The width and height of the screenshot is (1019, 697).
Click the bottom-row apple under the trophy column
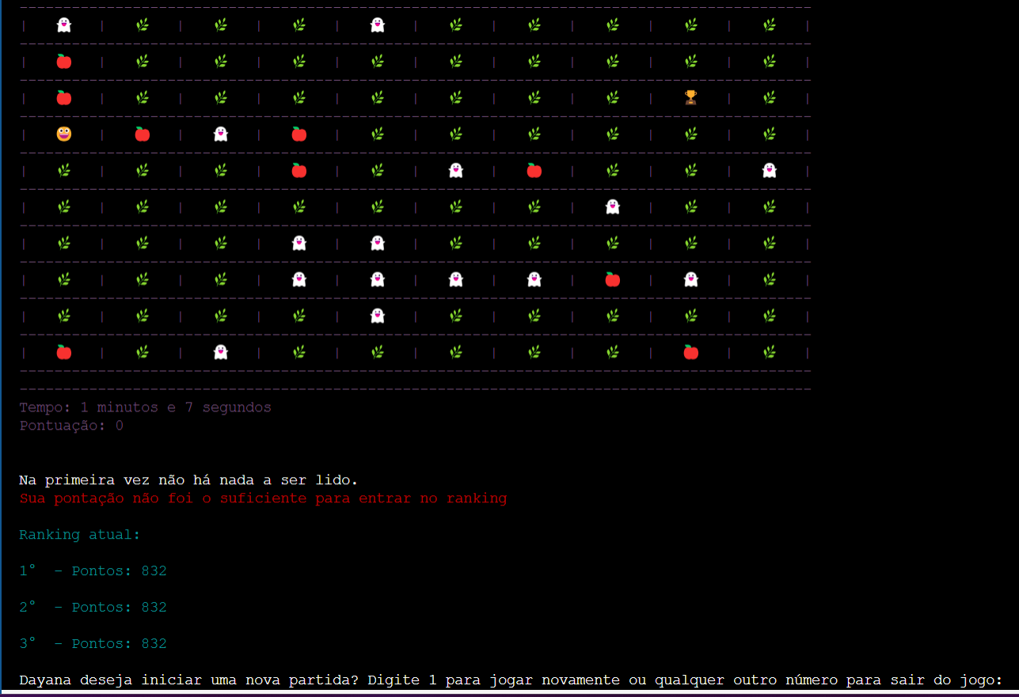690,352
